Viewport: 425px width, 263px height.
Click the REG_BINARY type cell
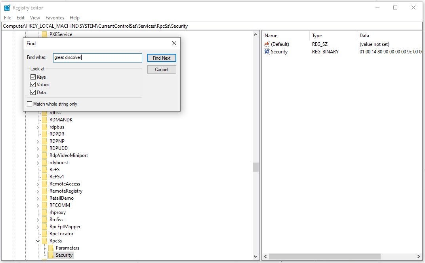pos(325,52)
